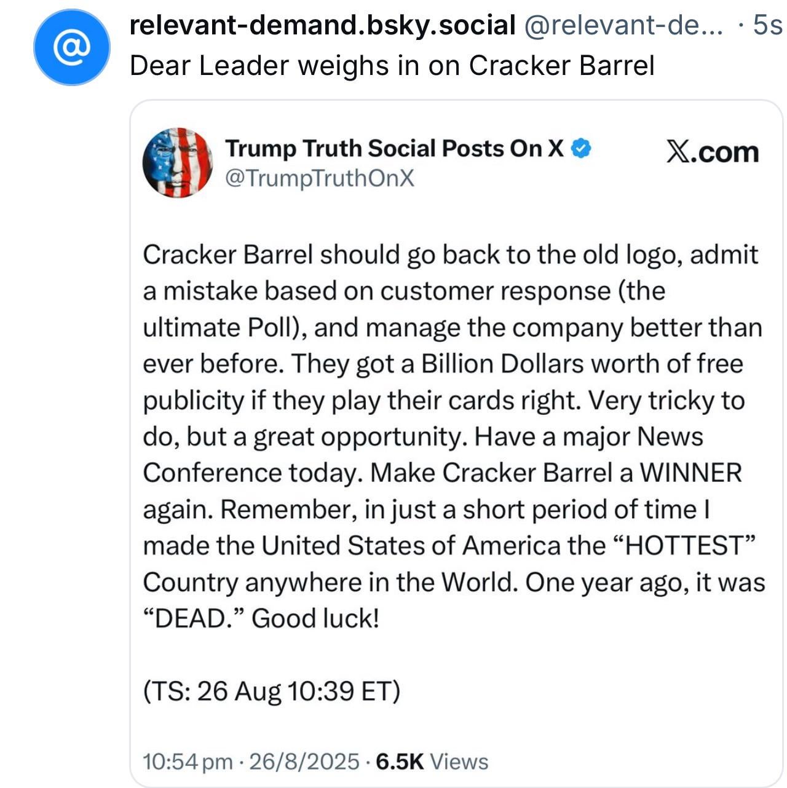Click the @TrumpTruthOnX handle
This screenshot has height=788, width=787.
pyautogui.click(x=320, y=178)
